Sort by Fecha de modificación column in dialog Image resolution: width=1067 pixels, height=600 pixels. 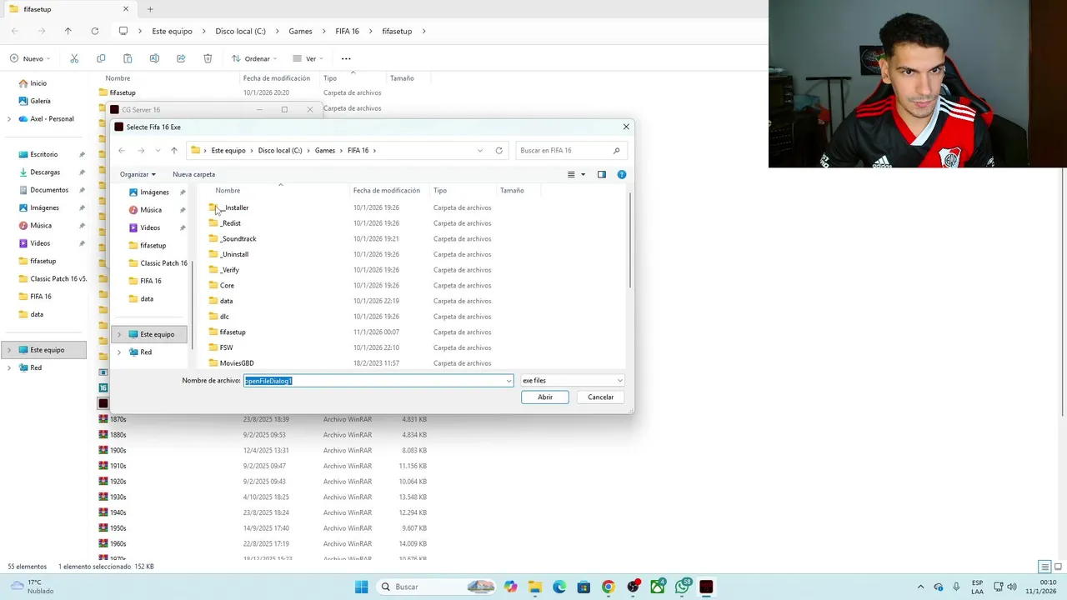[x=387, y=191]
